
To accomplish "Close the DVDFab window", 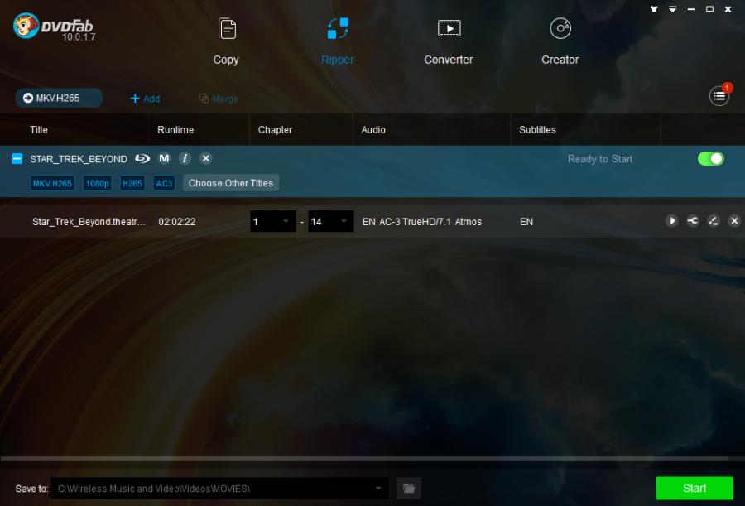I will point(728,8).
